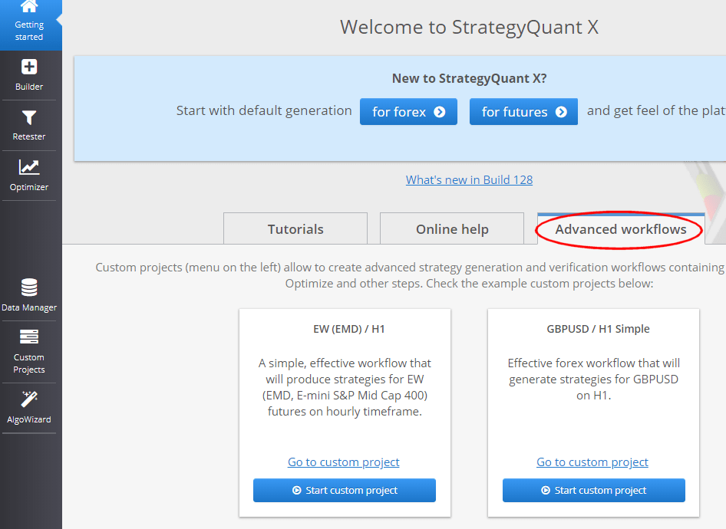This screenshot has height=529, width=726.
Task: Follow EW (EMD) Go to custom project link
Action: click(x=344, y=462)
